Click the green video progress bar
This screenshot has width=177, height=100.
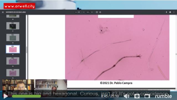(26, 96)
